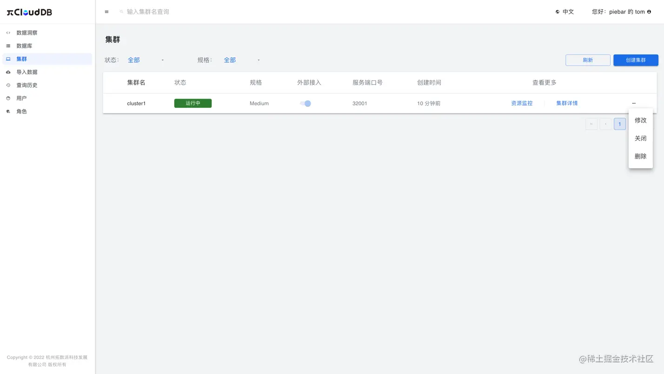Go to previous page pagination arrow
The width and height of the screenshot is (664, 374).
pos(605,124)
